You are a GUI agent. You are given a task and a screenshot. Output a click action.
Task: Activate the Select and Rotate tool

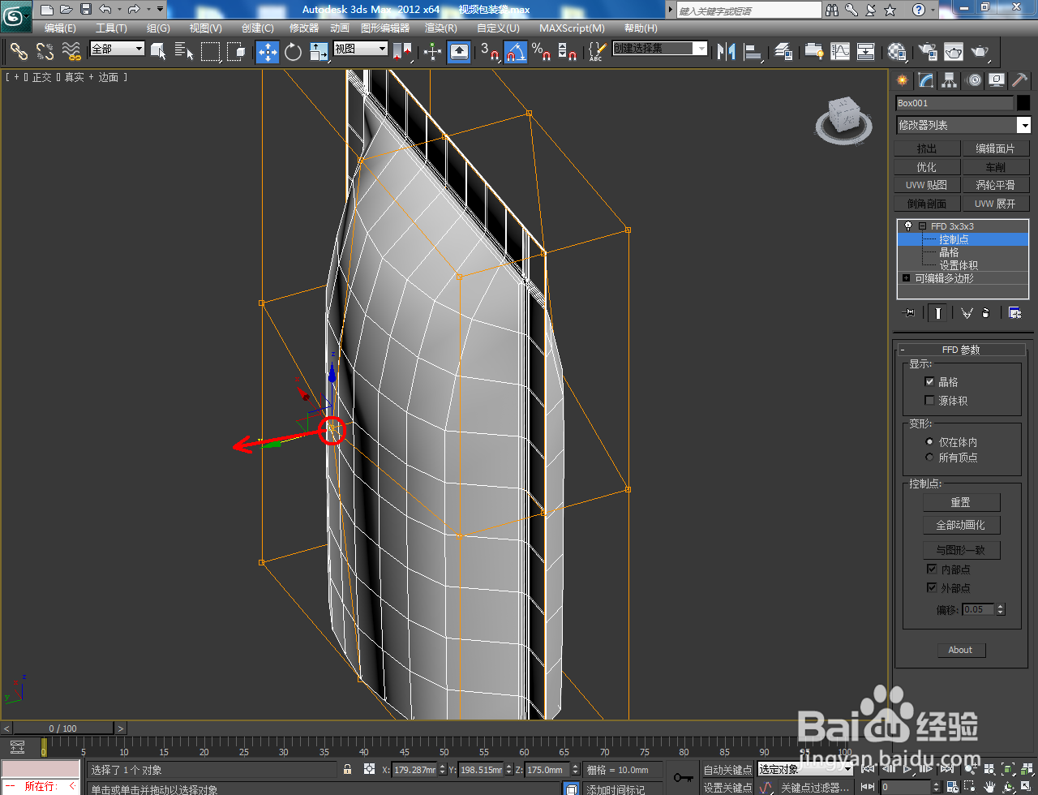pyautogui.click(x=293, y=52)
